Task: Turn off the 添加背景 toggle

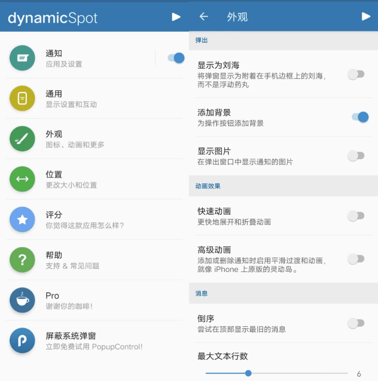Action: [x=360, y=117]
